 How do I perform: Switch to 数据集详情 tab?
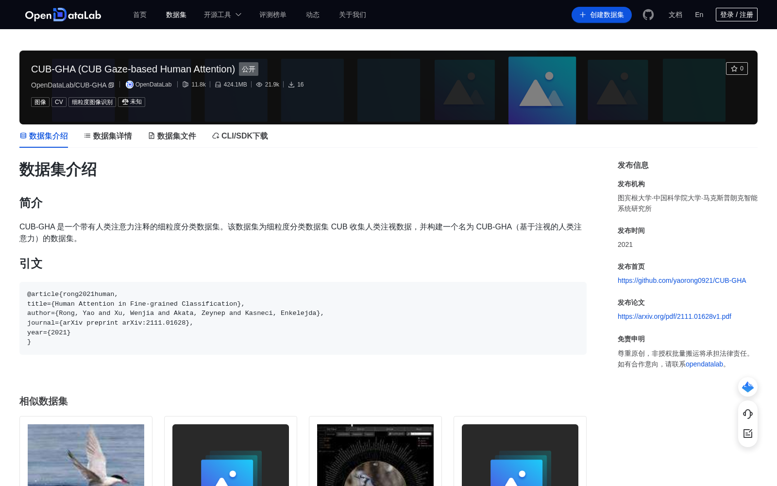(108, 136)
